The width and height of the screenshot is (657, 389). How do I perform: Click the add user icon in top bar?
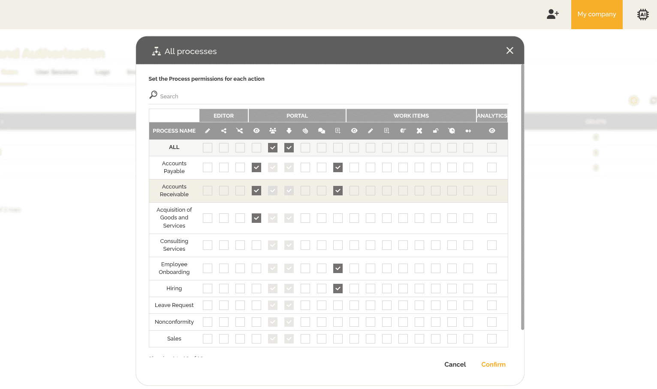(x=553, y=14)
